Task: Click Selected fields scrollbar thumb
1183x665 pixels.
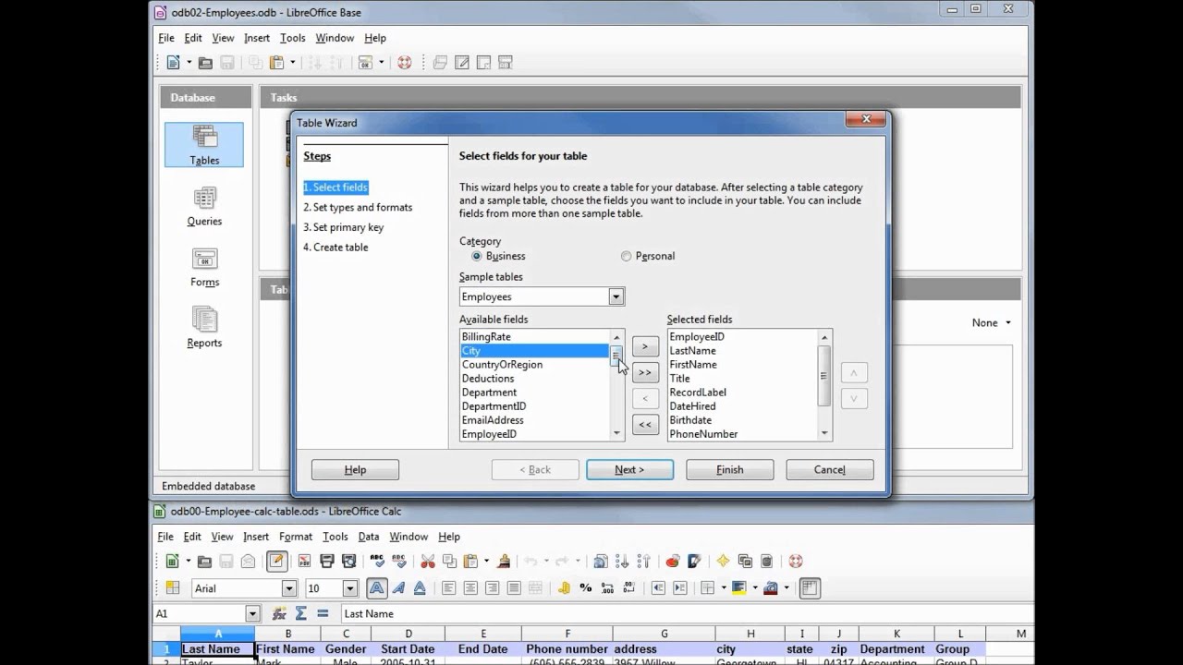Action: (x=823, y=375)
